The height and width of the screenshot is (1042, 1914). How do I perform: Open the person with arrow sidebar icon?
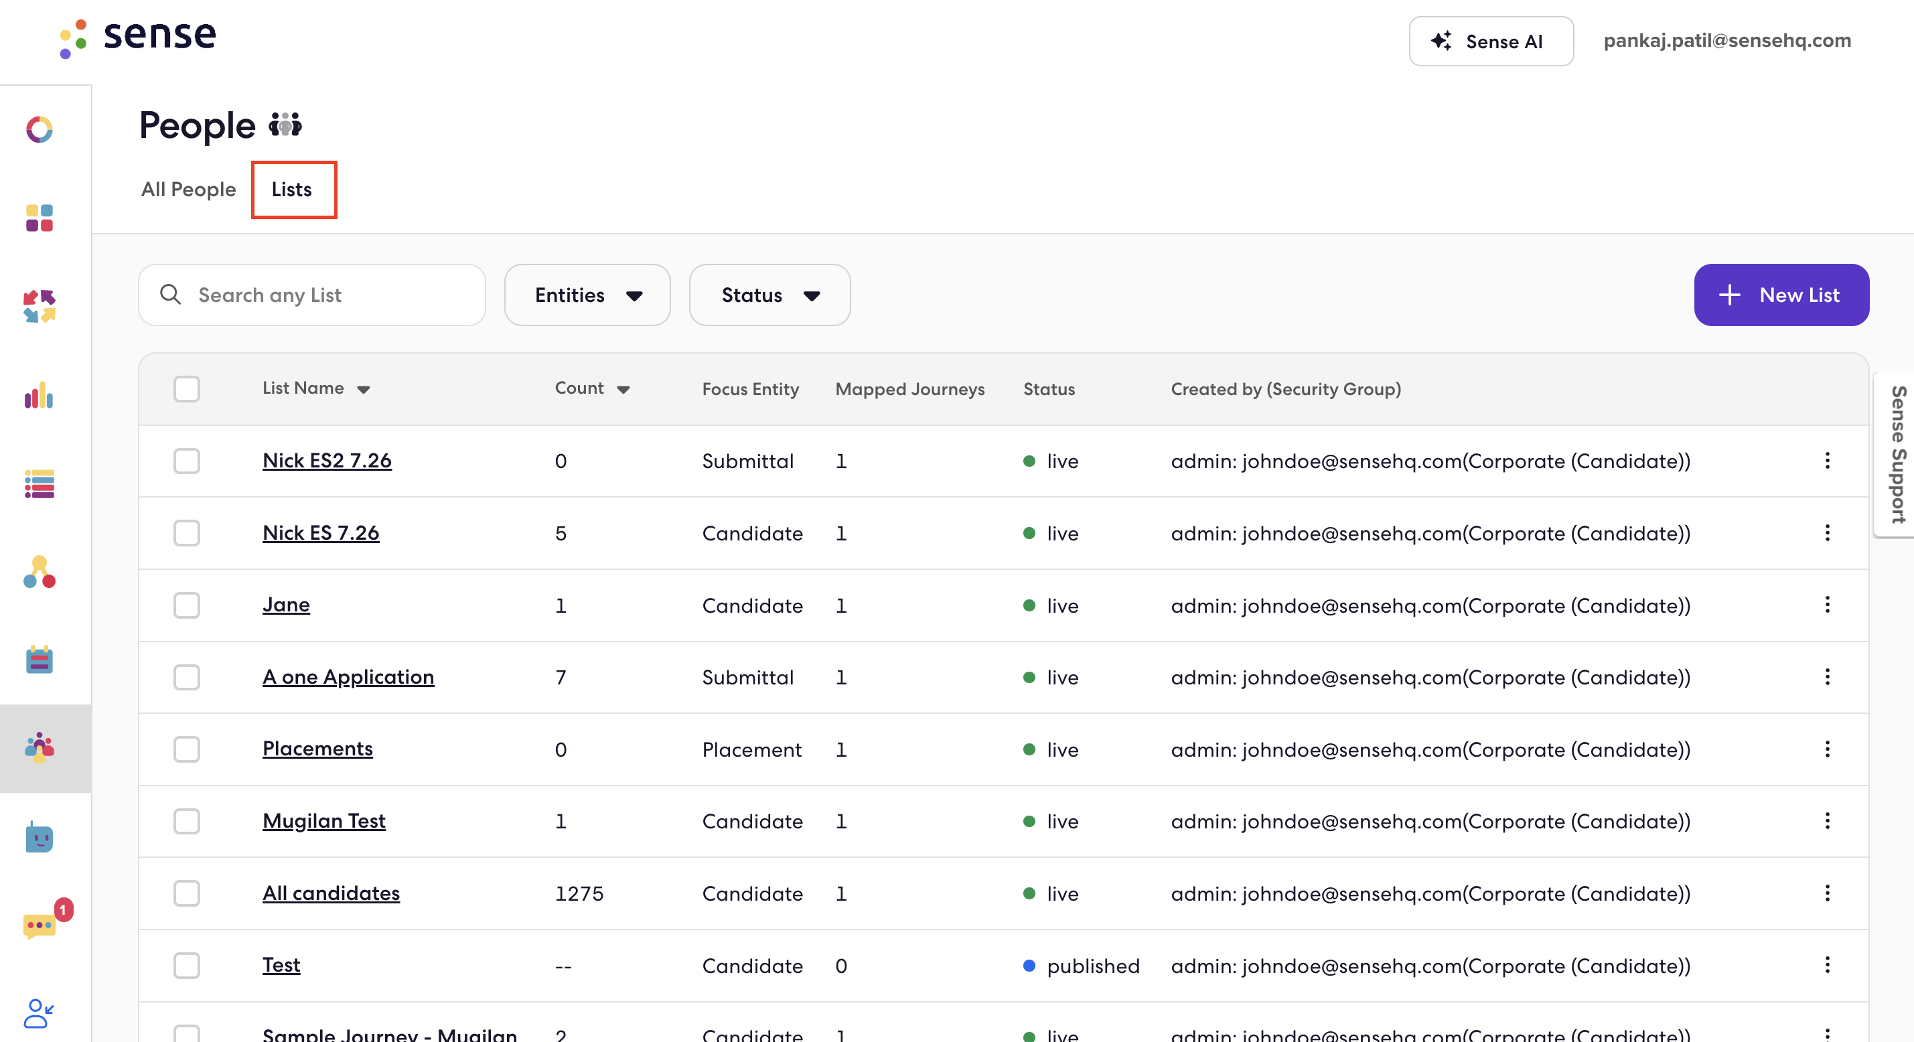[39, 1013]
